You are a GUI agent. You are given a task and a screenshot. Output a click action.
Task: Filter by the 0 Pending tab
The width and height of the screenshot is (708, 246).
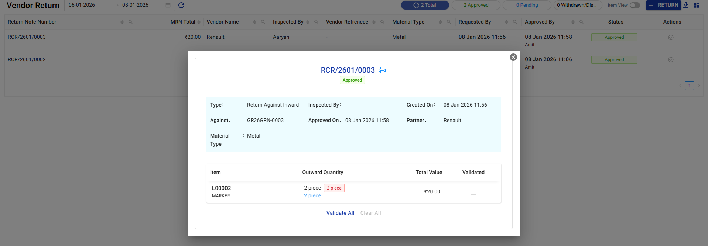[x=527, y=5]
